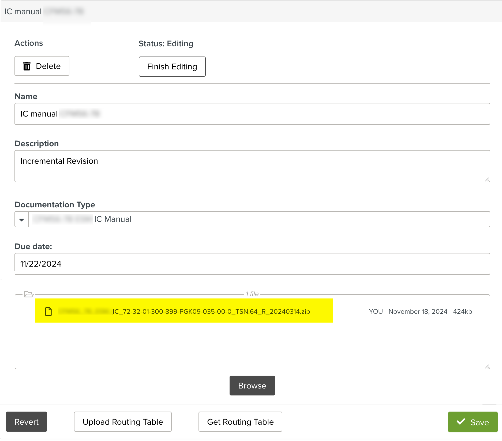Grab the Description box resize handle
The height and width of the screenshot is (441, 502).
pos(487,180)
